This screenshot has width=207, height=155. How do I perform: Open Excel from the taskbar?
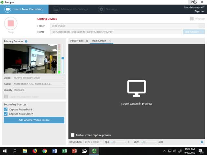pos(64,151)
